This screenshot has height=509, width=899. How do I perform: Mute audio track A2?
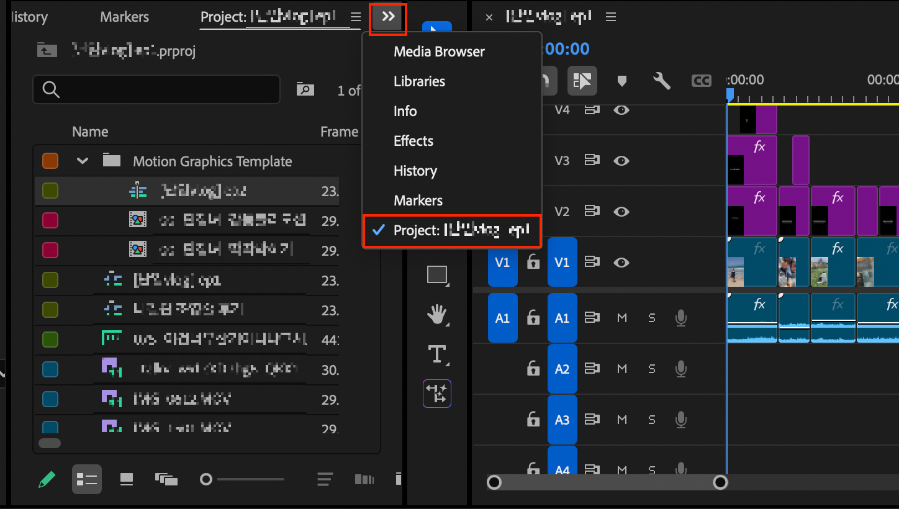[x=621, y=369]
